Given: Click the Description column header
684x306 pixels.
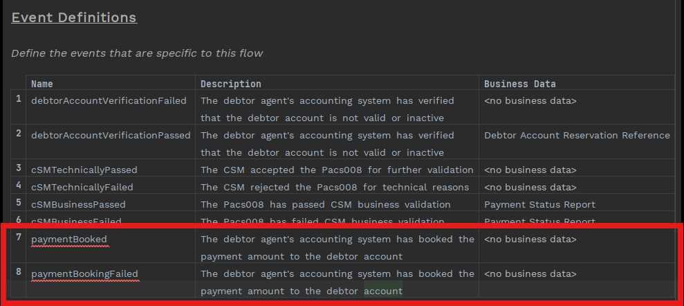Looking at the screenshot, I should click(230, 84).
